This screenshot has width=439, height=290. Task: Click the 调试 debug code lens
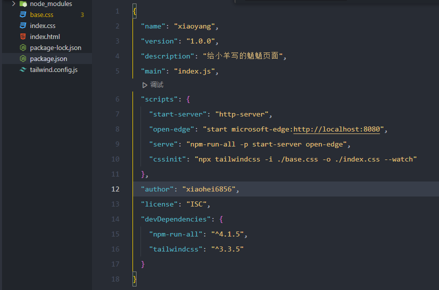[156, 85]
